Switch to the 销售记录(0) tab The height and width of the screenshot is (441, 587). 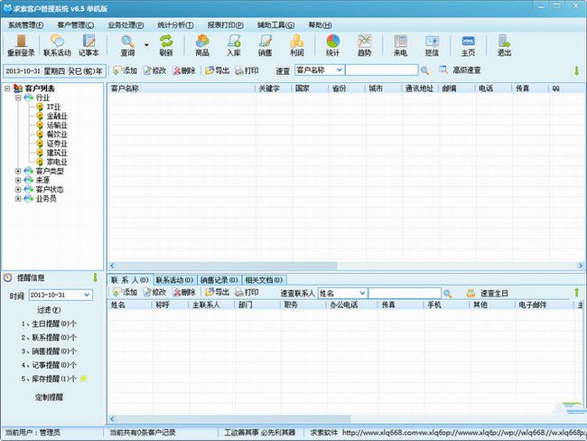(x=219, y=280)
